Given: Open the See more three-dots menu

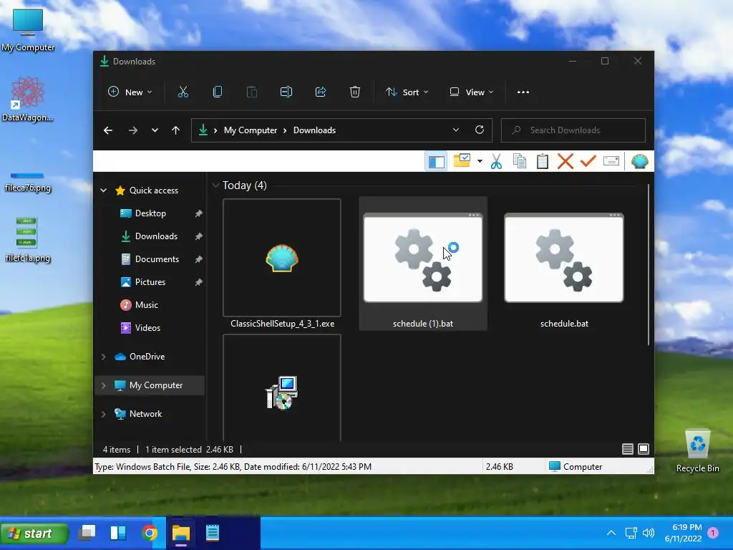Looking at the screenshot, I should click(x=523, y=92).
